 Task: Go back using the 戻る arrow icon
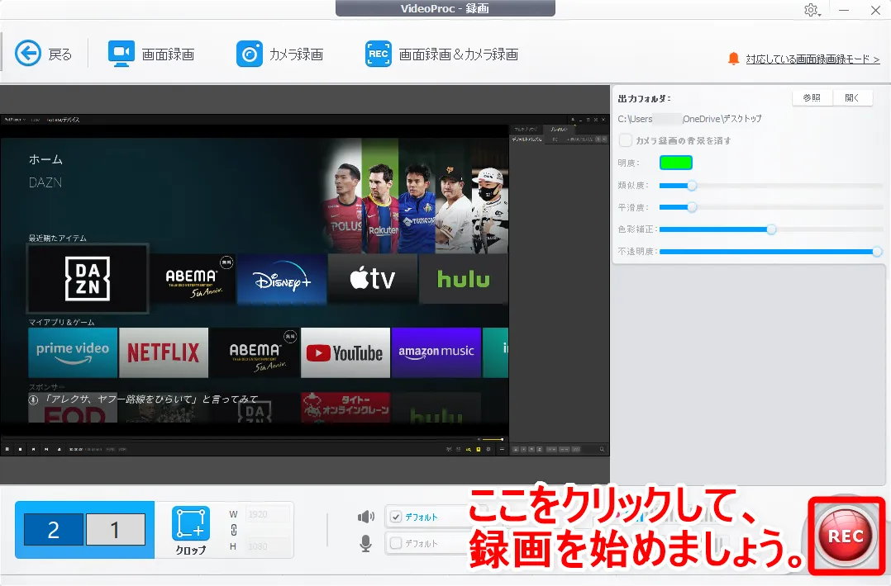coord(28,54)
